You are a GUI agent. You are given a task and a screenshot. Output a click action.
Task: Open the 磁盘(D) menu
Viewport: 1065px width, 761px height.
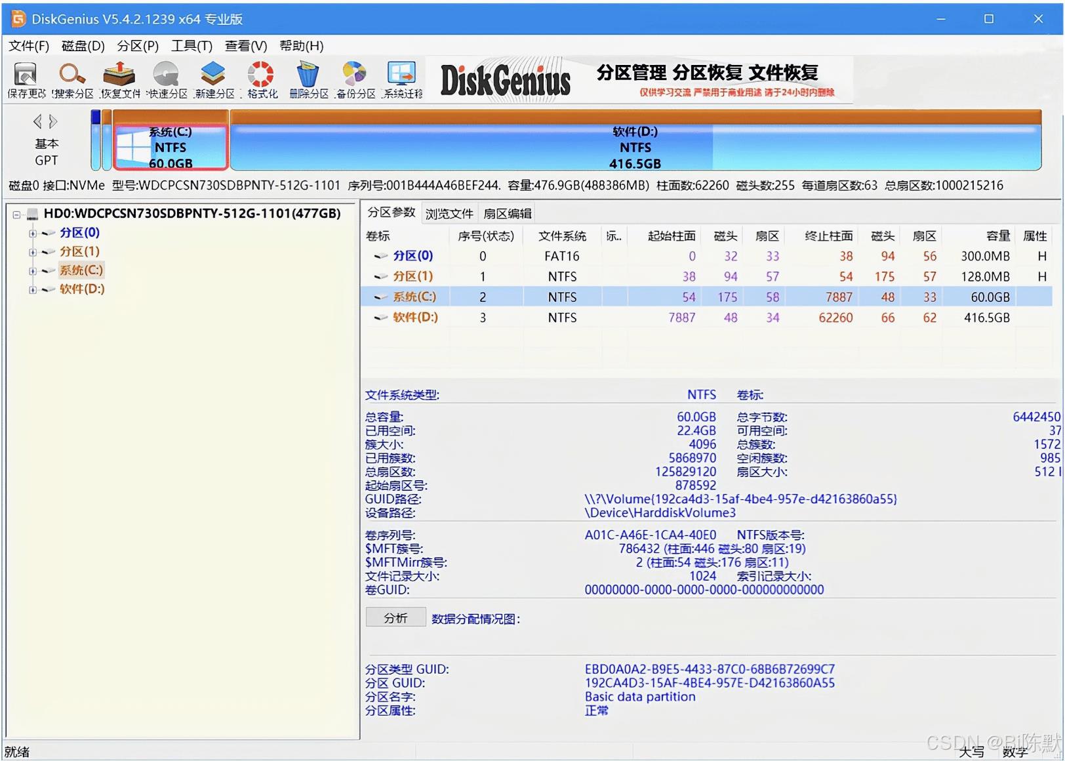point(83,46)
